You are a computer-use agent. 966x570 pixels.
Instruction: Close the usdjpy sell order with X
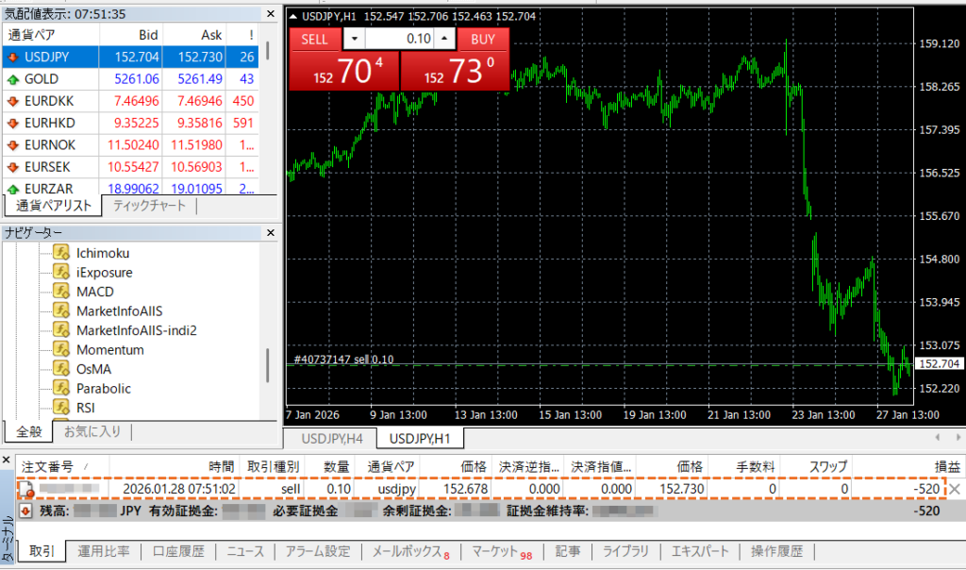[955, 489]
